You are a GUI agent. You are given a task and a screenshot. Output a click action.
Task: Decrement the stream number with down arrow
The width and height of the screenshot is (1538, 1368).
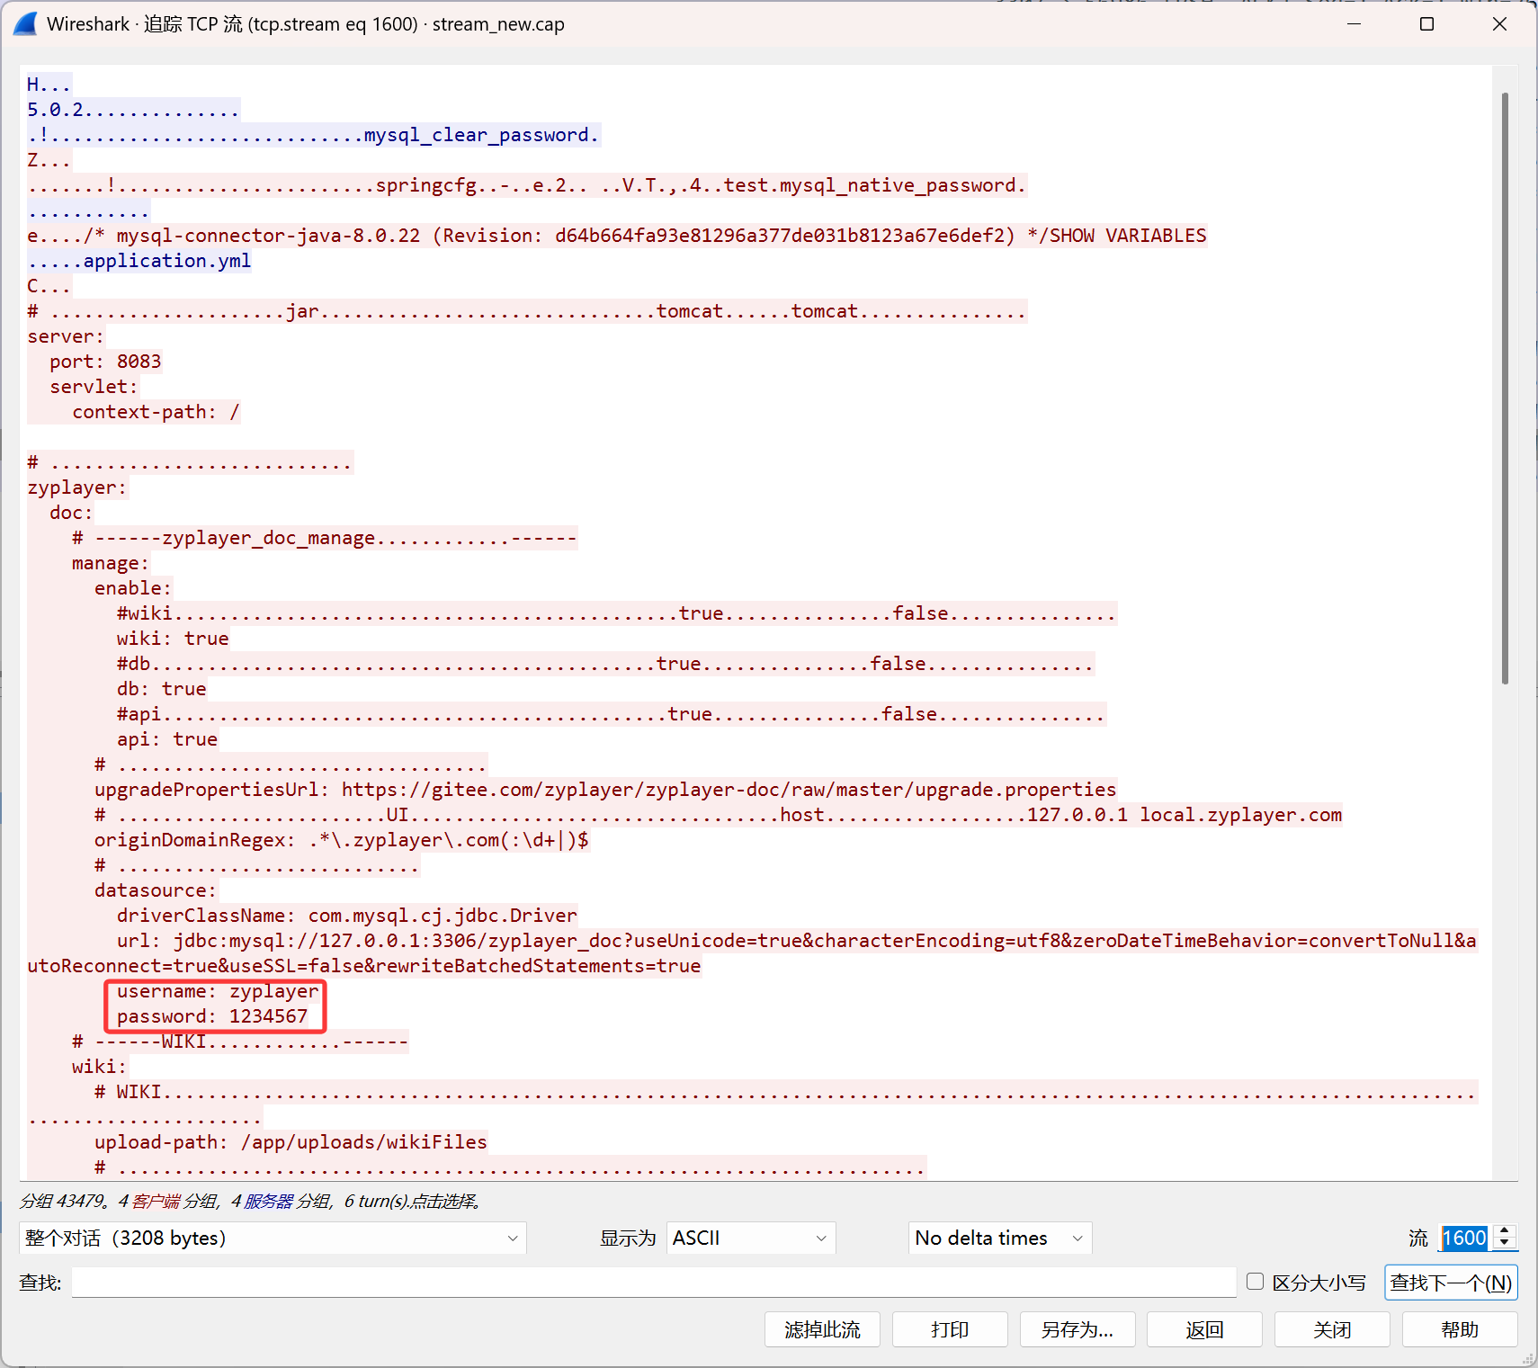(1505, 1244)
